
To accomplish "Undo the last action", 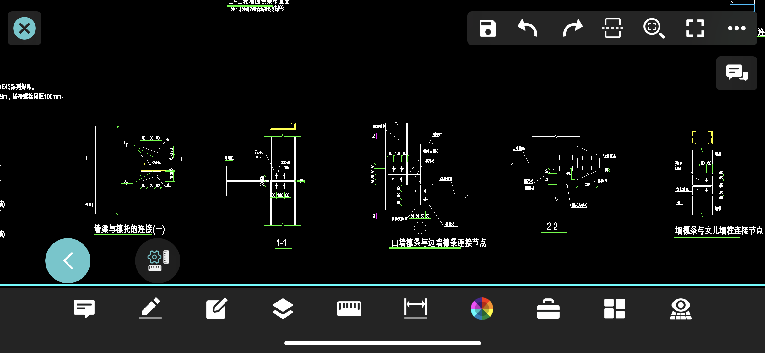I will tap(528, 28).
